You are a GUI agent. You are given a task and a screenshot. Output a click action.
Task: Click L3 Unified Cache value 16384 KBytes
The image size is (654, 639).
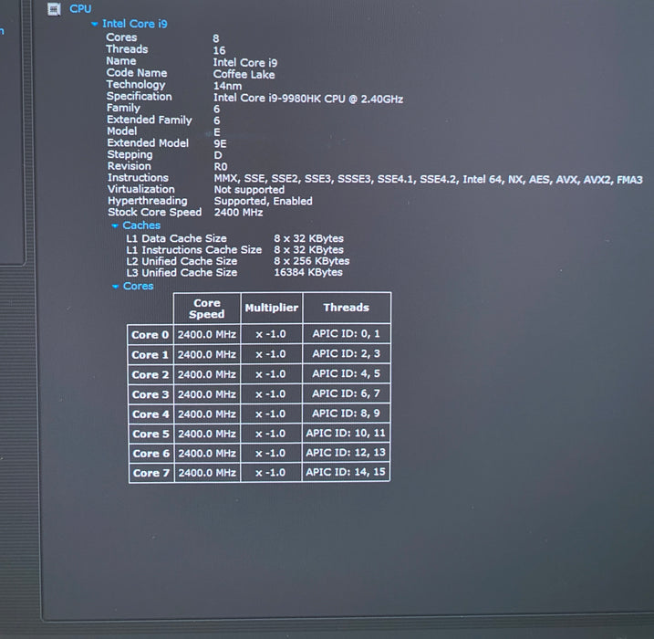(x=308, y=273)
